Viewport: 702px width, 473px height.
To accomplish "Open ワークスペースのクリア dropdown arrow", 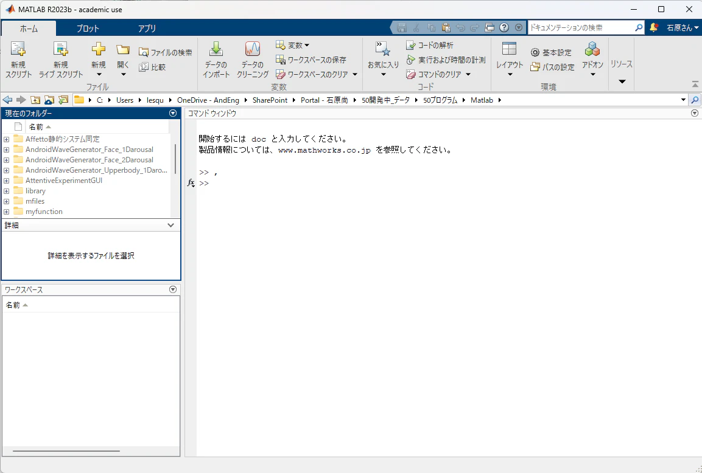I will [355, 74].
